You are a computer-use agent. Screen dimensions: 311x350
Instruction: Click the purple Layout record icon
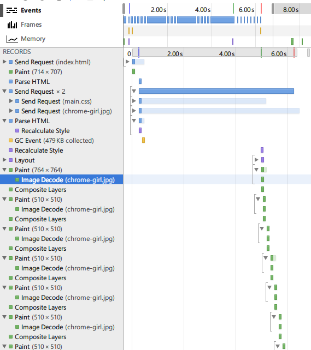tap(10, 160)
